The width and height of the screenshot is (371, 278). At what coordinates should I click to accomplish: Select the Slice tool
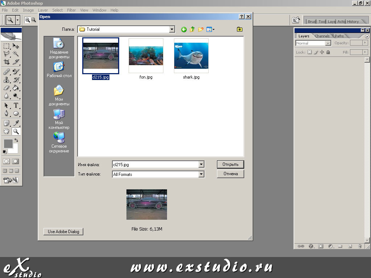point(16,62)
